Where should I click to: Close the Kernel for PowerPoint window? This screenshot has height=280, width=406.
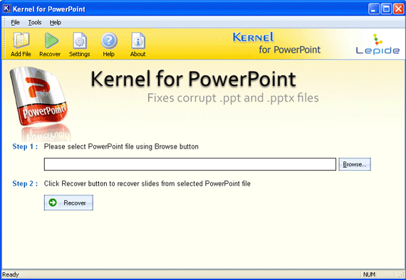[398, 9]
